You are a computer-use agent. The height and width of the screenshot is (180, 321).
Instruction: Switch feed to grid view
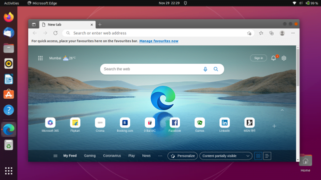258,156
